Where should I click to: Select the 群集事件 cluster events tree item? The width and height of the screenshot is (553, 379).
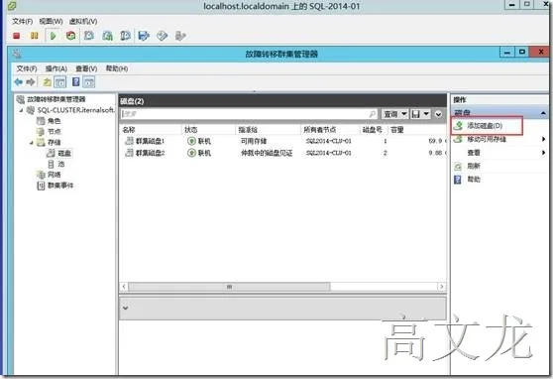(x=60, y=186)
